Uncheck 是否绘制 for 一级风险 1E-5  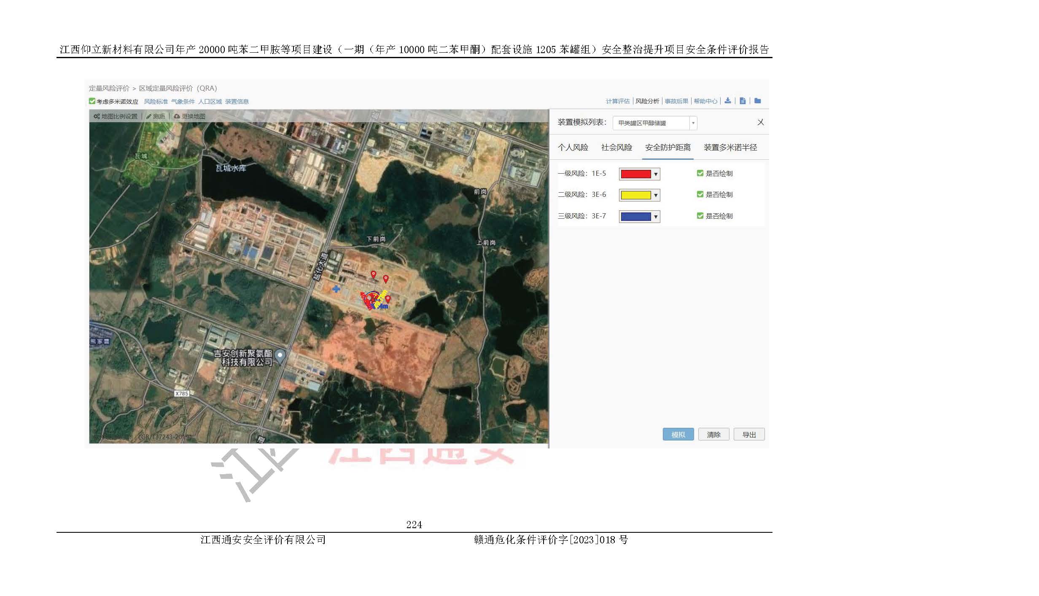point(700,173)
